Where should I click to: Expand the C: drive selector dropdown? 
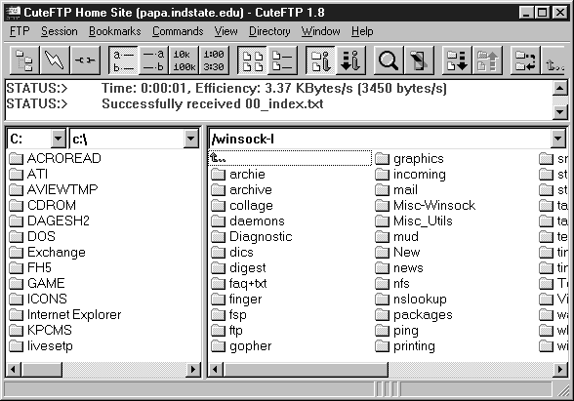pyautogui.click(x=58, y=139)
